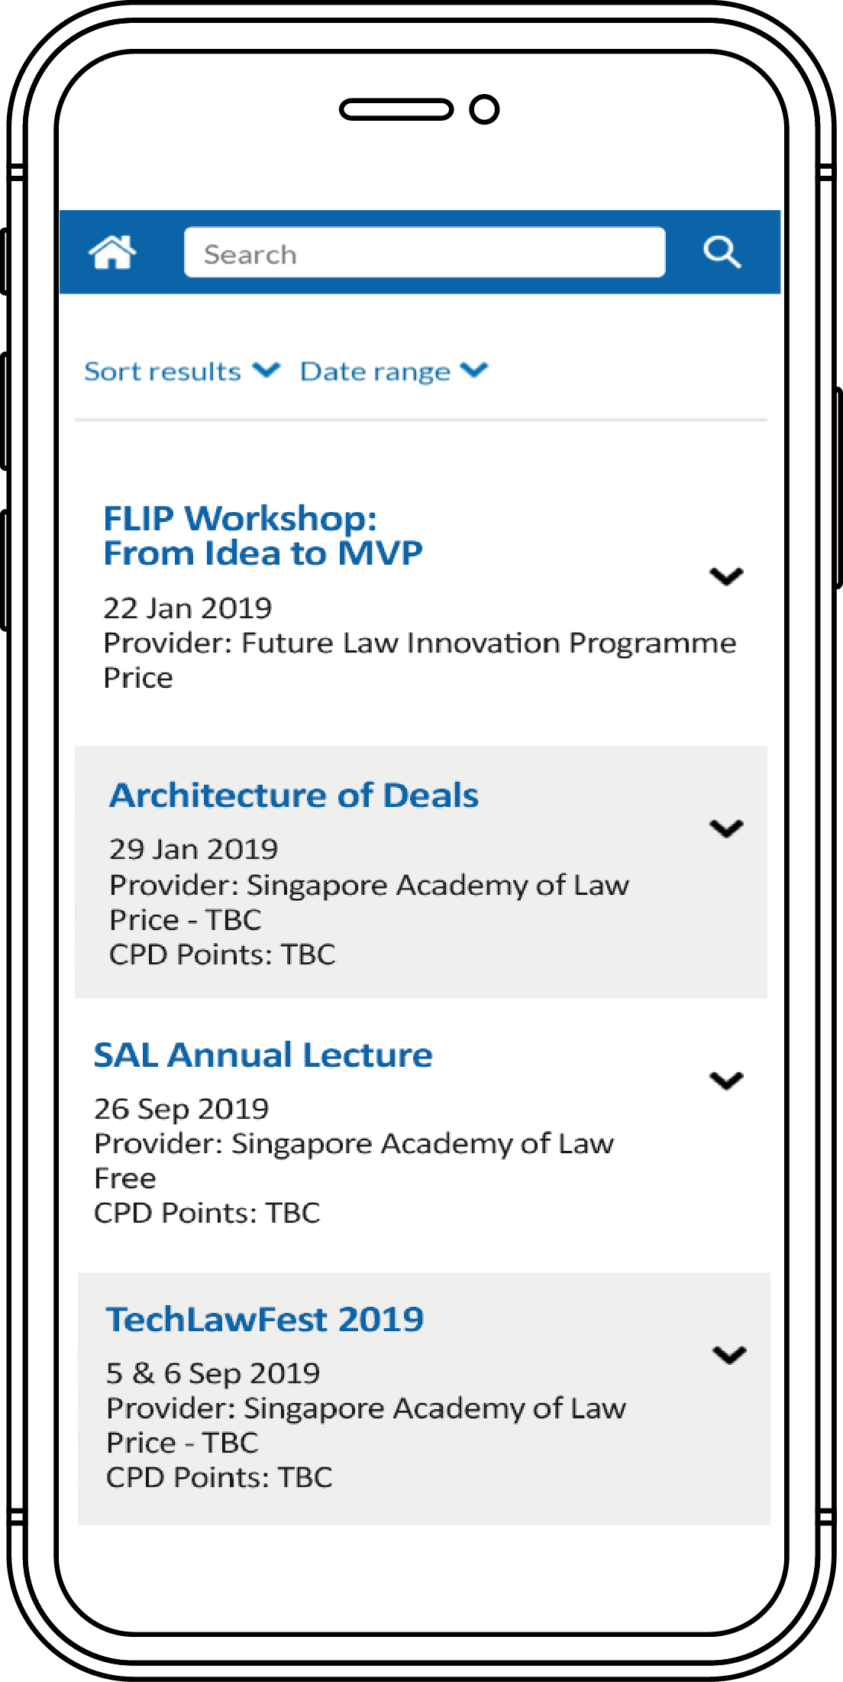Image resolution: width=843 pixels, height=1682 pixels.
Task: Expand the Architecture of Deals chevron
Action: (726, 828)
